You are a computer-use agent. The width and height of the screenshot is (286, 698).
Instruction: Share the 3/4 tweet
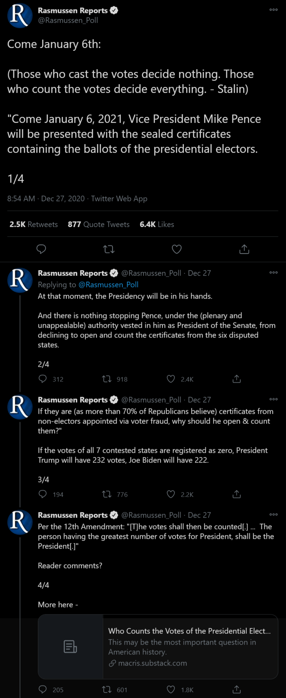(x=236, y=494)
